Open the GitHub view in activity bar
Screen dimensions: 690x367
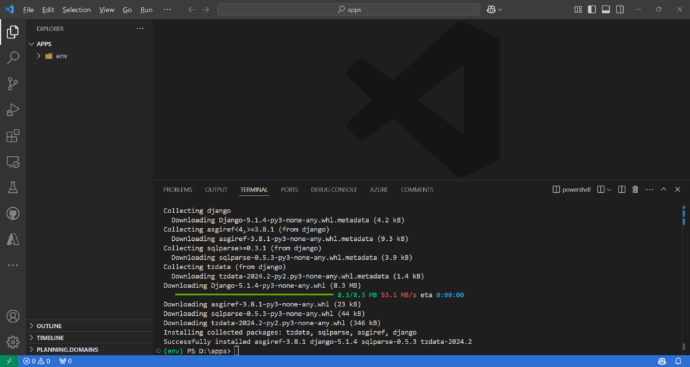click(13, 214)
